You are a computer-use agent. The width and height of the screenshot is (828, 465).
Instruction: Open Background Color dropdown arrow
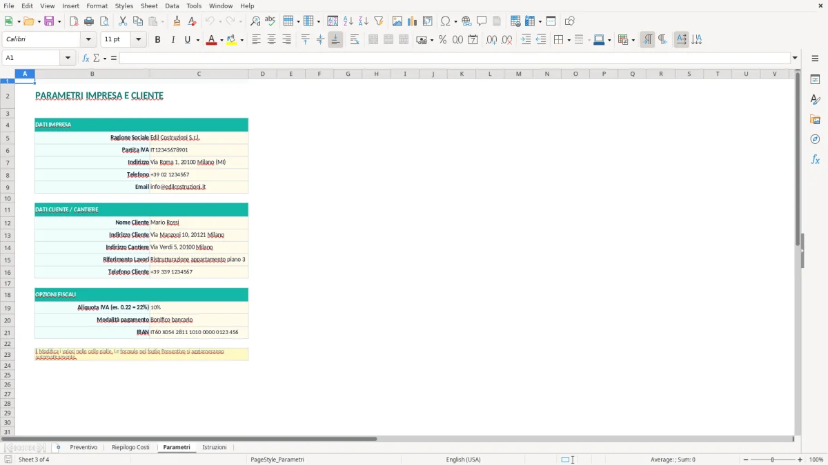(241, 40)
